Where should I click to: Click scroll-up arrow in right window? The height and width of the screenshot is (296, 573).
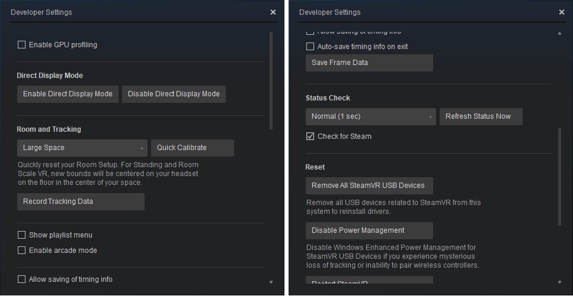coord(559,34)
